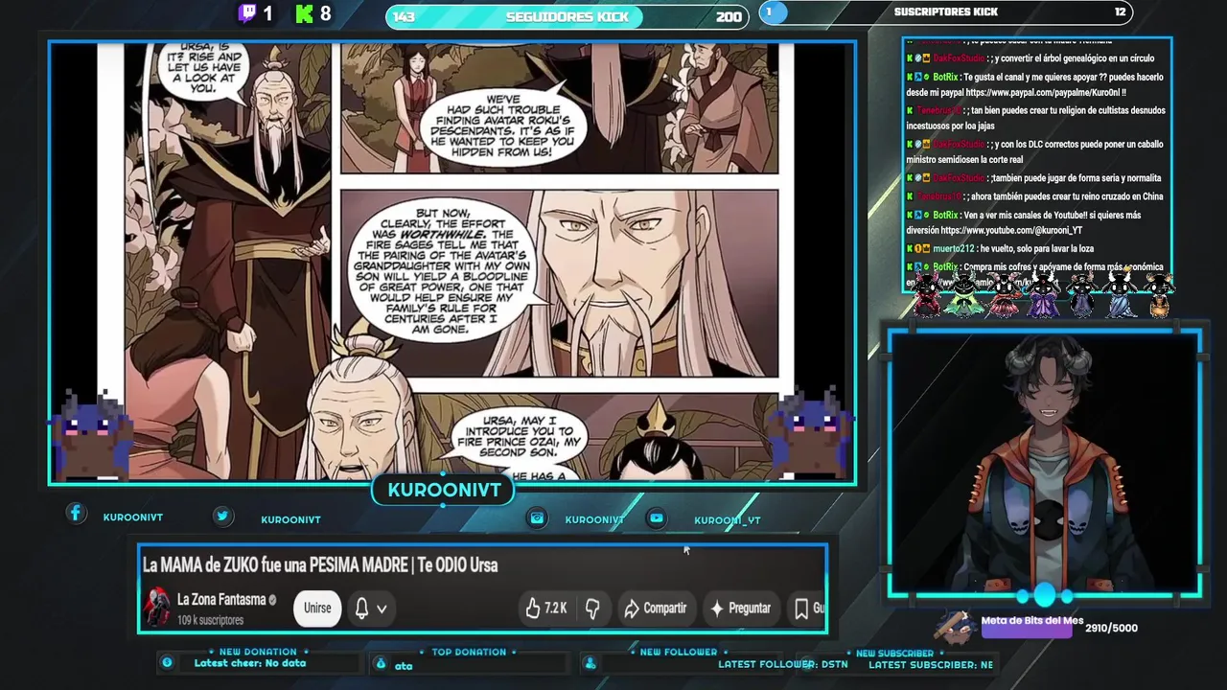Click video title 'La MAMA de ZUKO'

tap(320, 565)
